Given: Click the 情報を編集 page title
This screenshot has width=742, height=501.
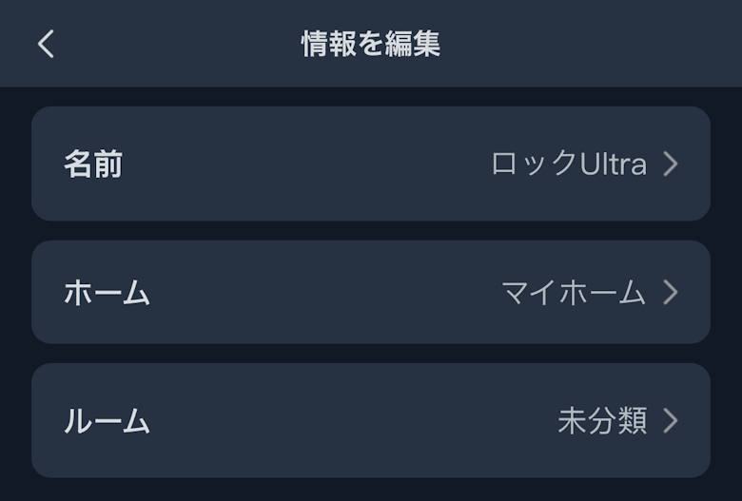Looking at the screenshot, I should click(371, 44).
